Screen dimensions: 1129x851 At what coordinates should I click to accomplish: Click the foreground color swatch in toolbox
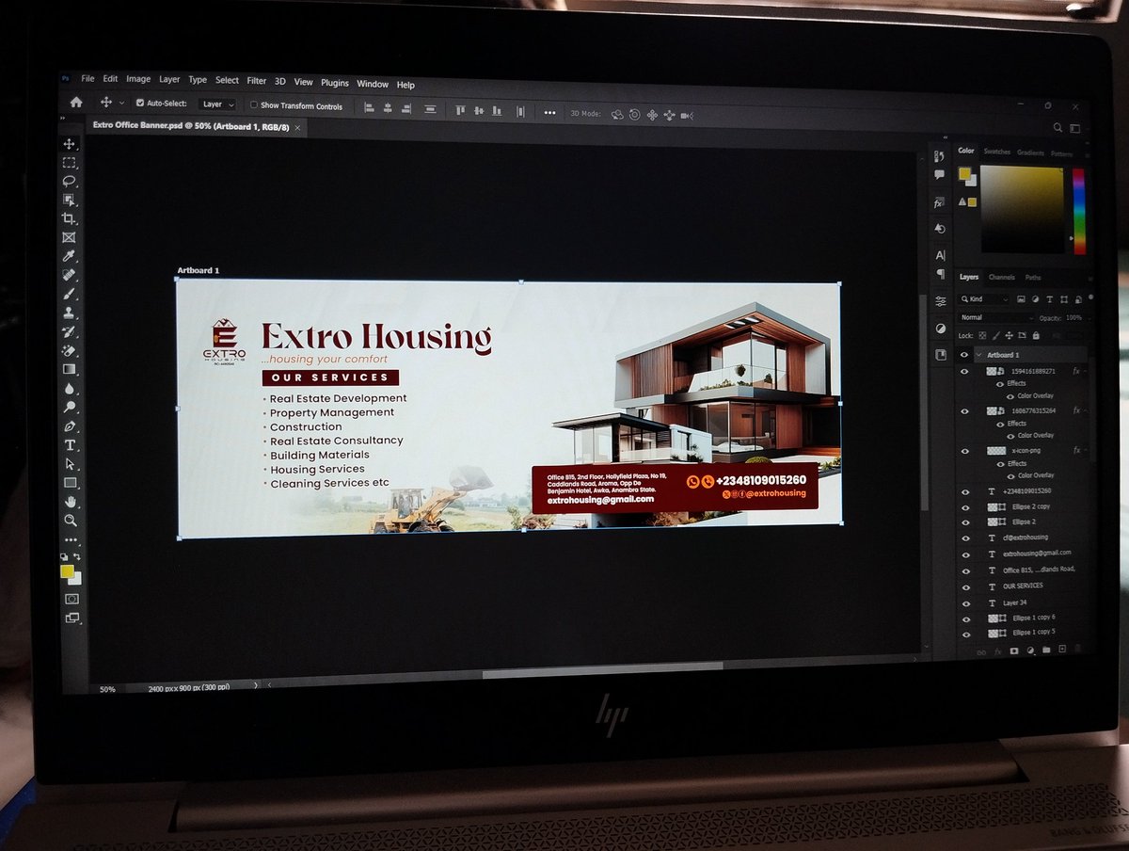point(67,570)
